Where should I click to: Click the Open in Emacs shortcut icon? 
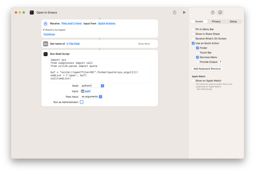tap(32, 12)
